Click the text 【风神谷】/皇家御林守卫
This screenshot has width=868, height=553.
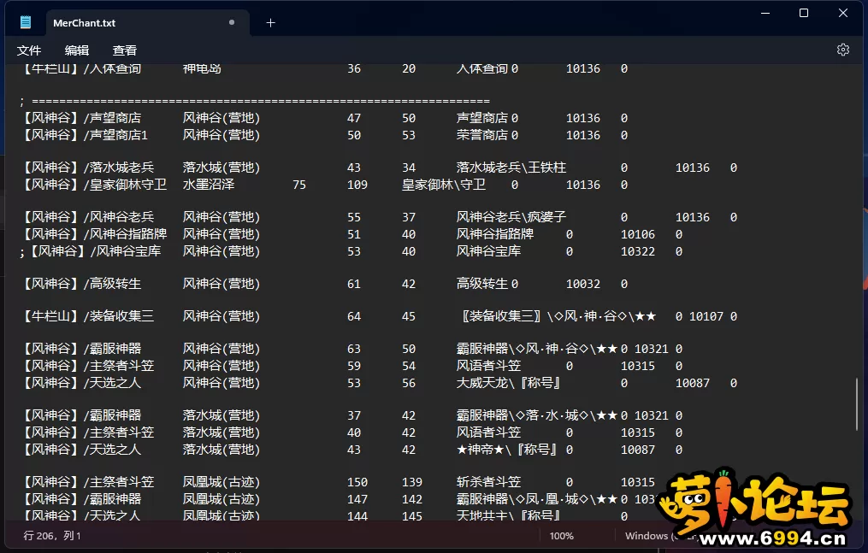tap(93, 185)
